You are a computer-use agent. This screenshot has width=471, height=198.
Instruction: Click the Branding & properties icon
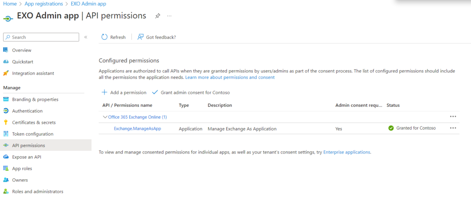(6, 99)
